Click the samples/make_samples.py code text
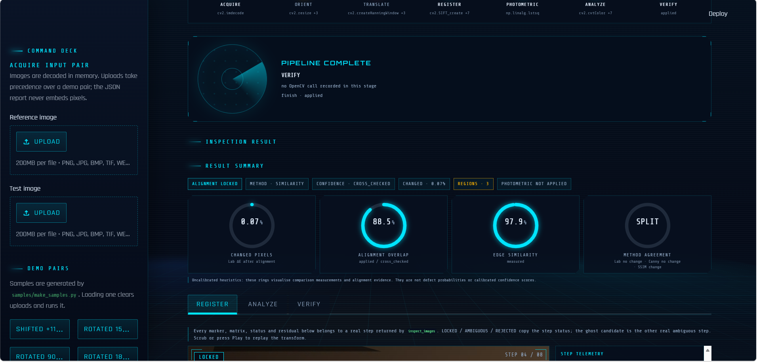 [44, 295]
